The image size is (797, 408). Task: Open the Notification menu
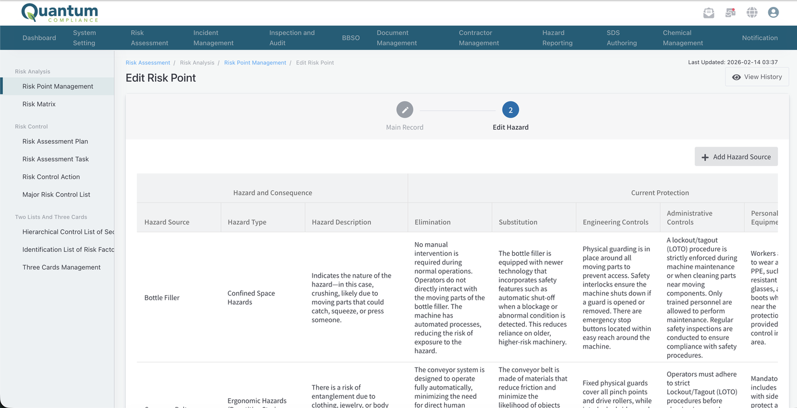(x=760, y=38)
